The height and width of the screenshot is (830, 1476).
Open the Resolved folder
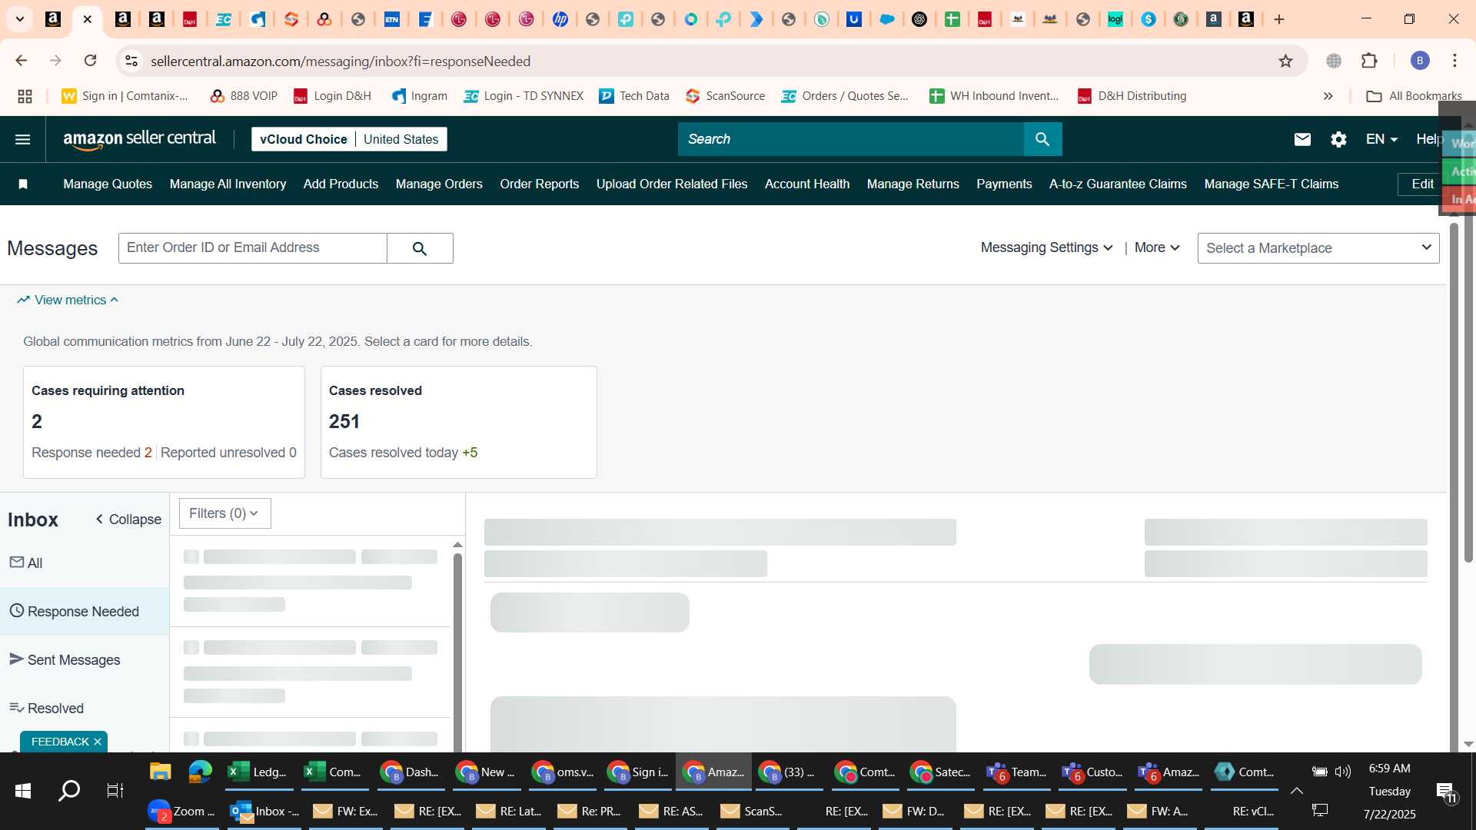[x=85, y=709]
